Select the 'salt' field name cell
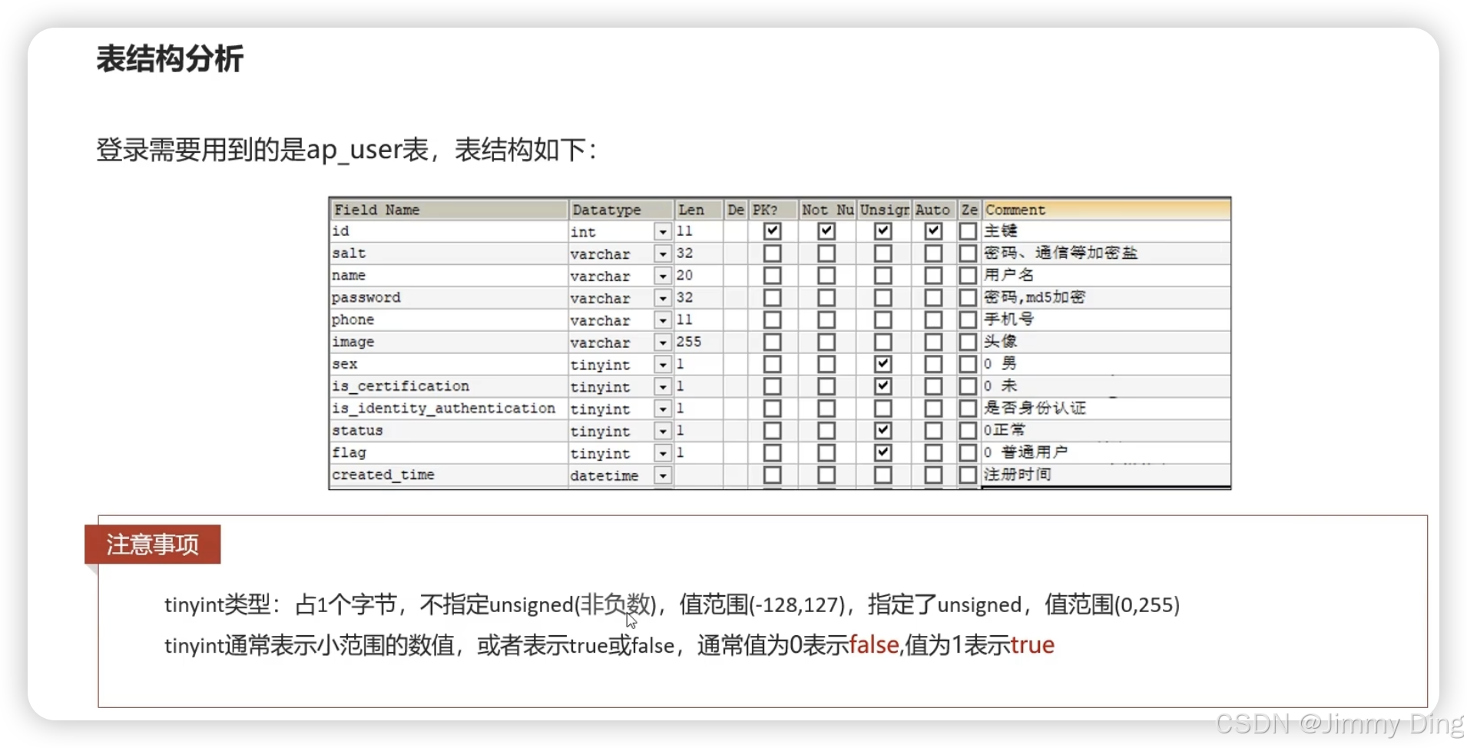The width and height of the screenshot is (1467, 748). point(449,253)
